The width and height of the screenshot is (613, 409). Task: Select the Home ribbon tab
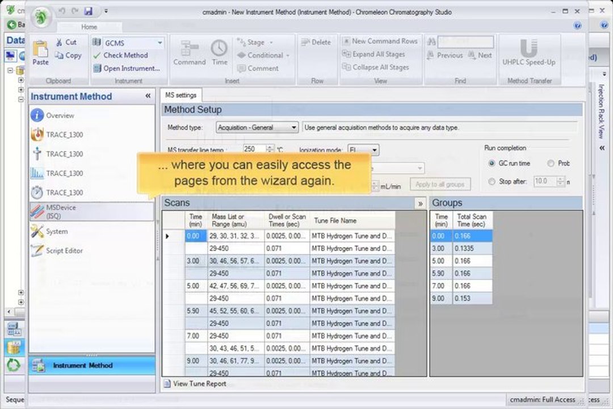click(x=89, y=27)
